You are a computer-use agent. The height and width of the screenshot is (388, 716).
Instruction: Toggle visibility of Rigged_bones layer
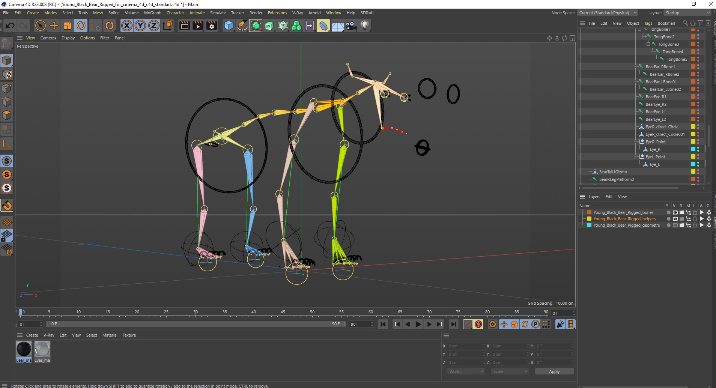pyautogui.click(x=675, y=212)
